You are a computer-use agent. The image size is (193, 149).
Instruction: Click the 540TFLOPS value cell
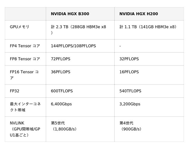pyautogui.click(x=130, y=91)
